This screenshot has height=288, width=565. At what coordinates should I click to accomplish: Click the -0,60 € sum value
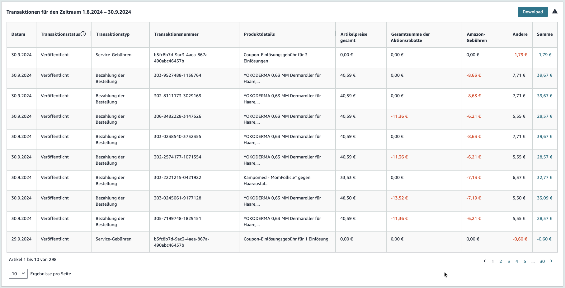544,239
